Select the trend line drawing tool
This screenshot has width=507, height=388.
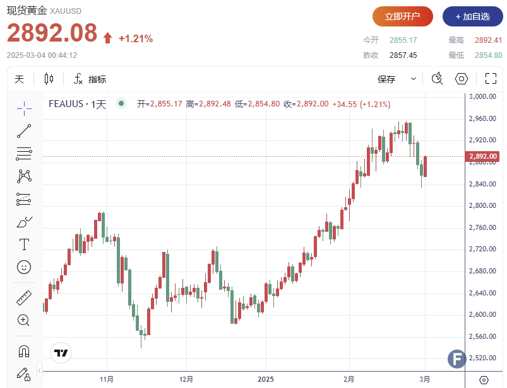pyautogui.click(x=24, y=131)
